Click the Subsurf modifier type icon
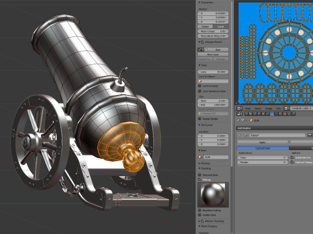313x234 pixels. coord(246,135)
